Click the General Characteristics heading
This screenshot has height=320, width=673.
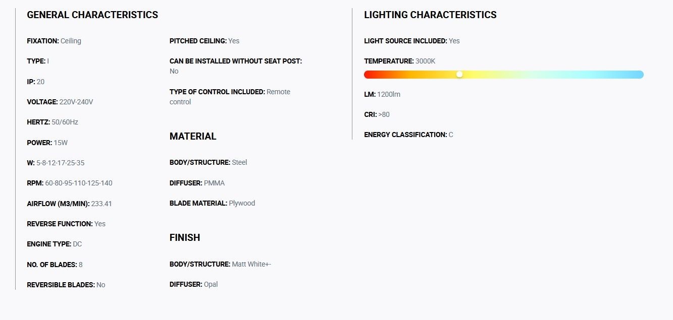point(92,15)
